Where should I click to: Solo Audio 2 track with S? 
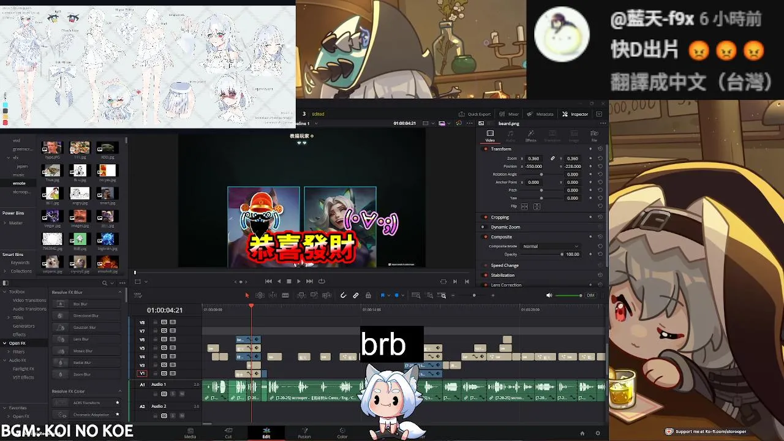(x=173, y=416)
